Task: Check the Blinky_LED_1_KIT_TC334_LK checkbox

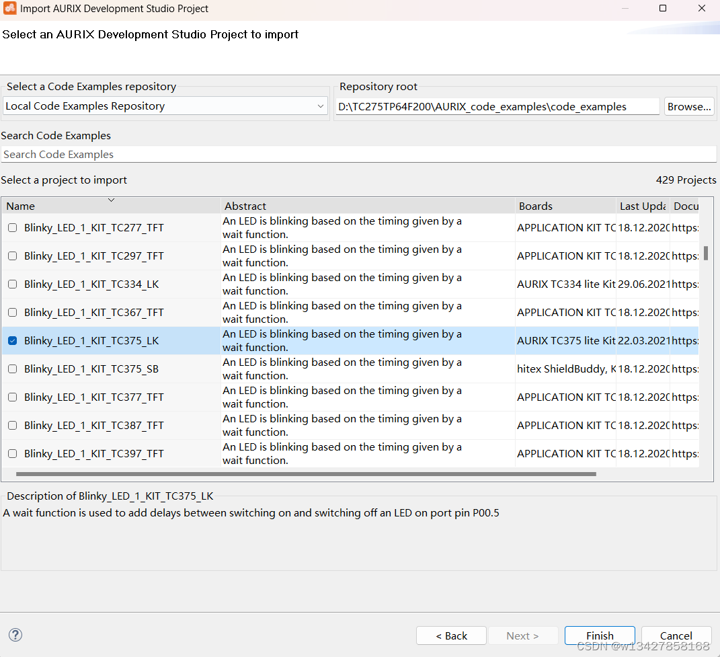Action: pyautogui.click(x=13, y=284)
